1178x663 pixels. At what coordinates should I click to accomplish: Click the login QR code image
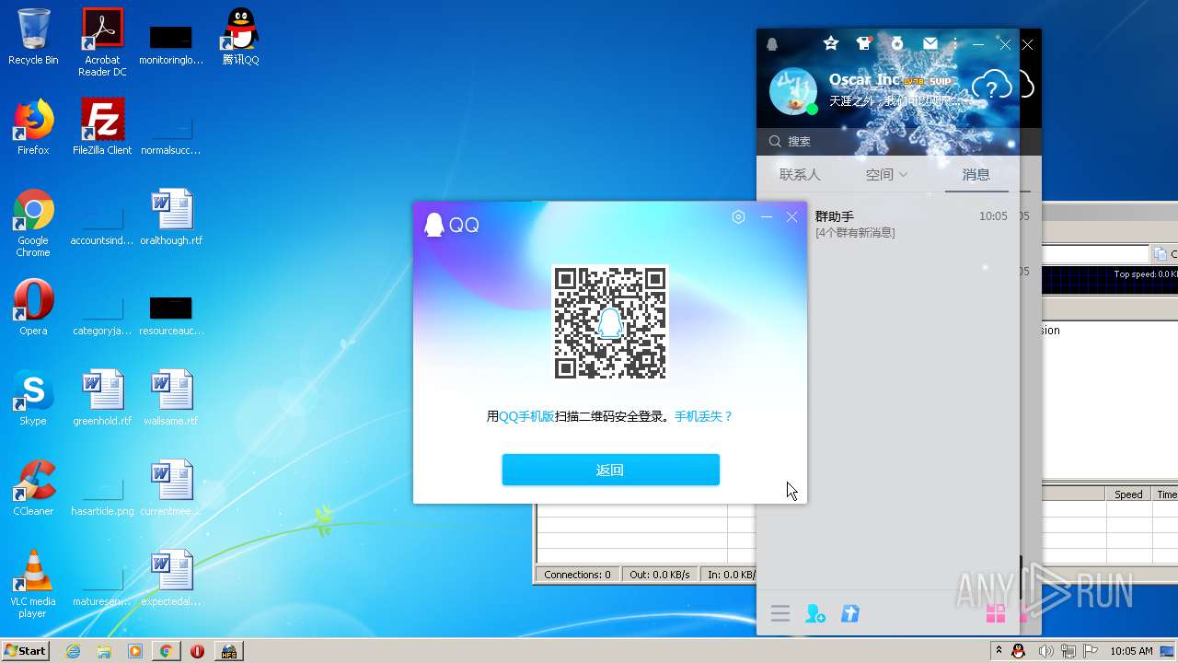click(x=610, y=322)
